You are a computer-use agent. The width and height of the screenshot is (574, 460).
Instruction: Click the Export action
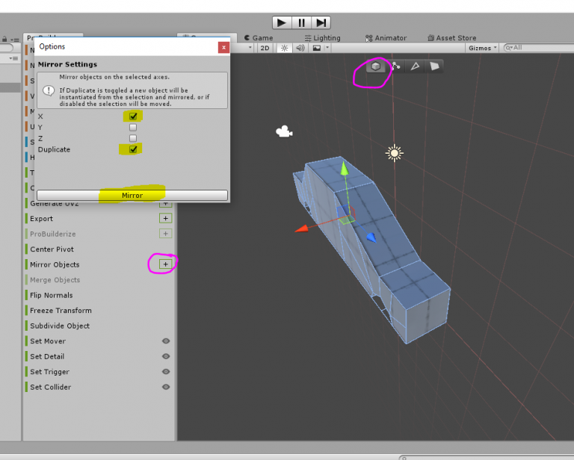[41, 219]
